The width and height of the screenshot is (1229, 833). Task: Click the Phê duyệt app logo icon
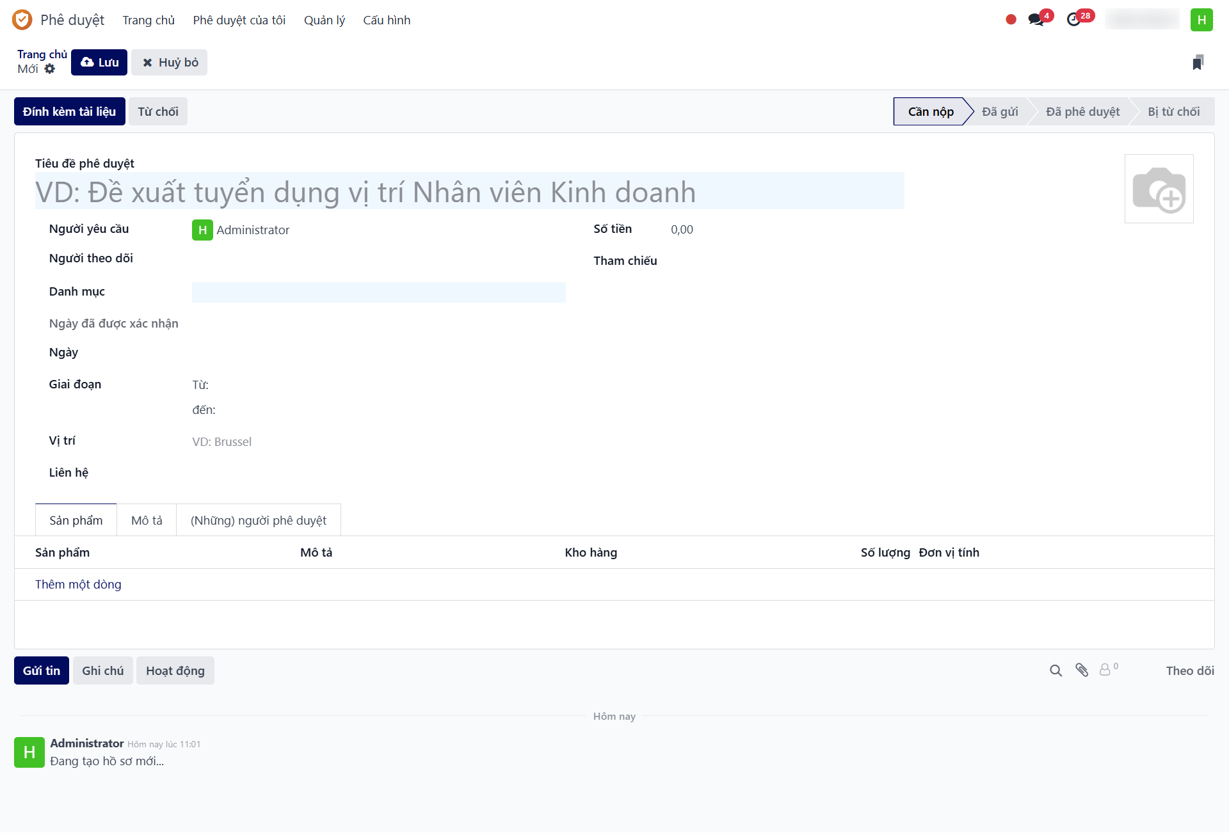pos(22,20)
